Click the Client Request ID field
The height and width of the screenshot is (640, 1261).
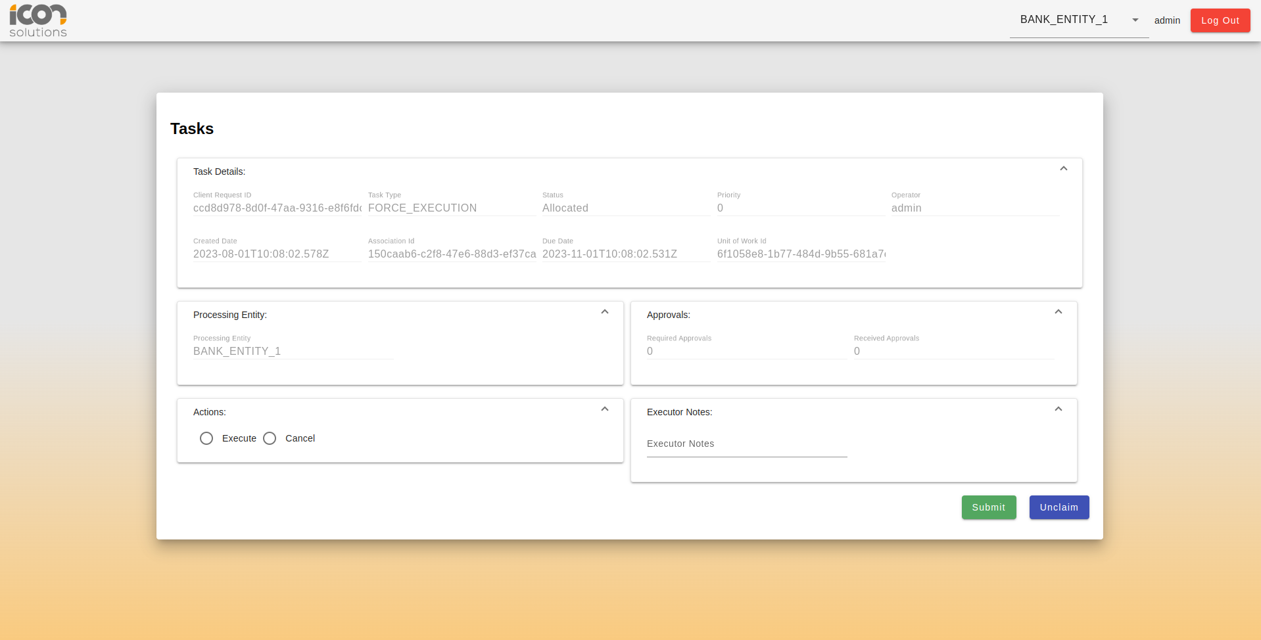click(x=277, y=208)
